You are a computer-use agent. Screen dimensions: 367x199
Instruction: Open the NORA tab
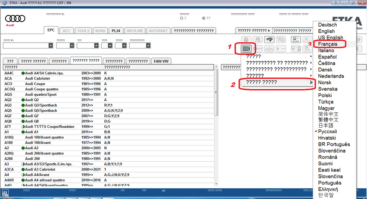tap(100, 31)
